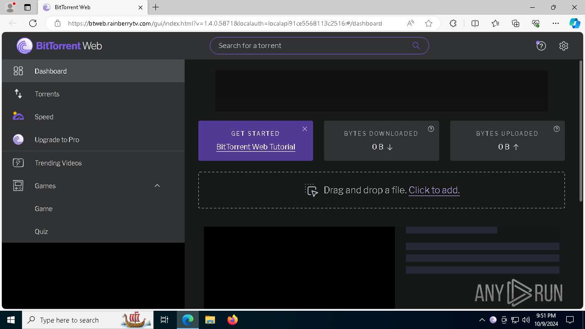The width and height of the screenshot is (585, 329).
Task: Click the search magnifier icon
Action: [416, 45]
